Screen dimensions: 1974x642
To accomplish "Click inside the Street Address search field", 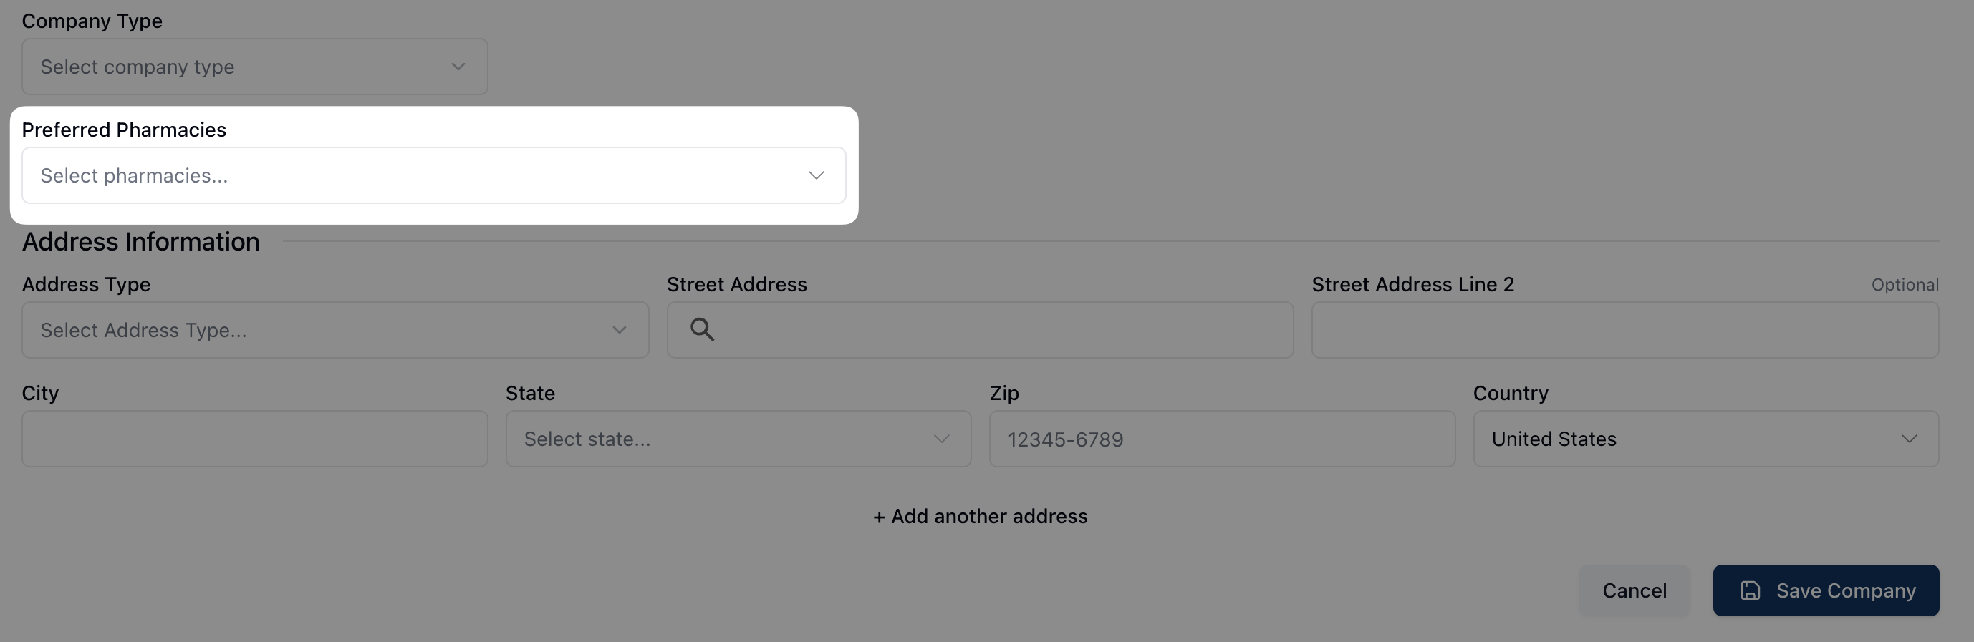I will (996, 330).
